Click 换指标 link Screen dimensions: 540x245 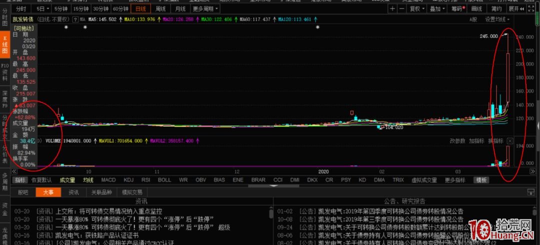495,141
